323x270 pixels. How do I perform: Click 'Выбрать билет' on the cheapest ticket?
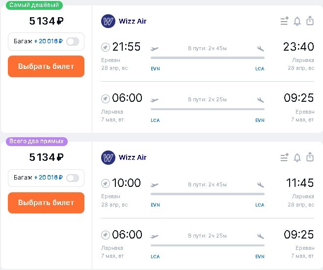(x=46, y=66)
